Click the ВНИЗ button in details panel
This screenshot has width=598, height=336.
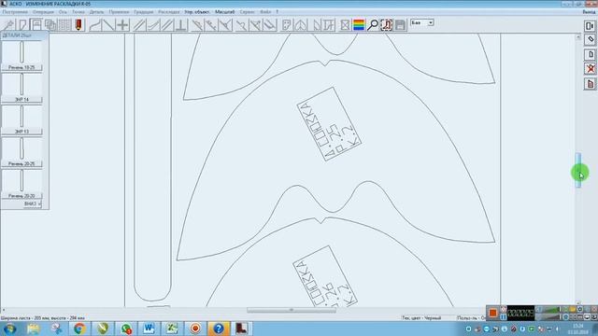(32, 203)
